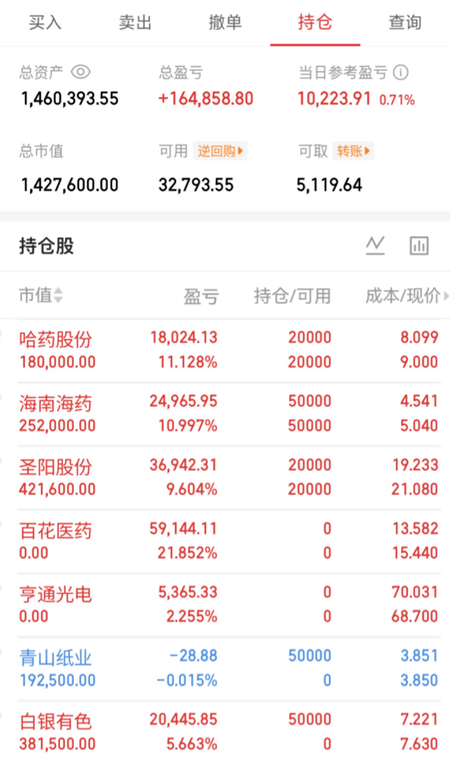Click 海南海药 profit 24,965.95
The width and height of the screenshot is (450, 762).
(x=183, y=401)
